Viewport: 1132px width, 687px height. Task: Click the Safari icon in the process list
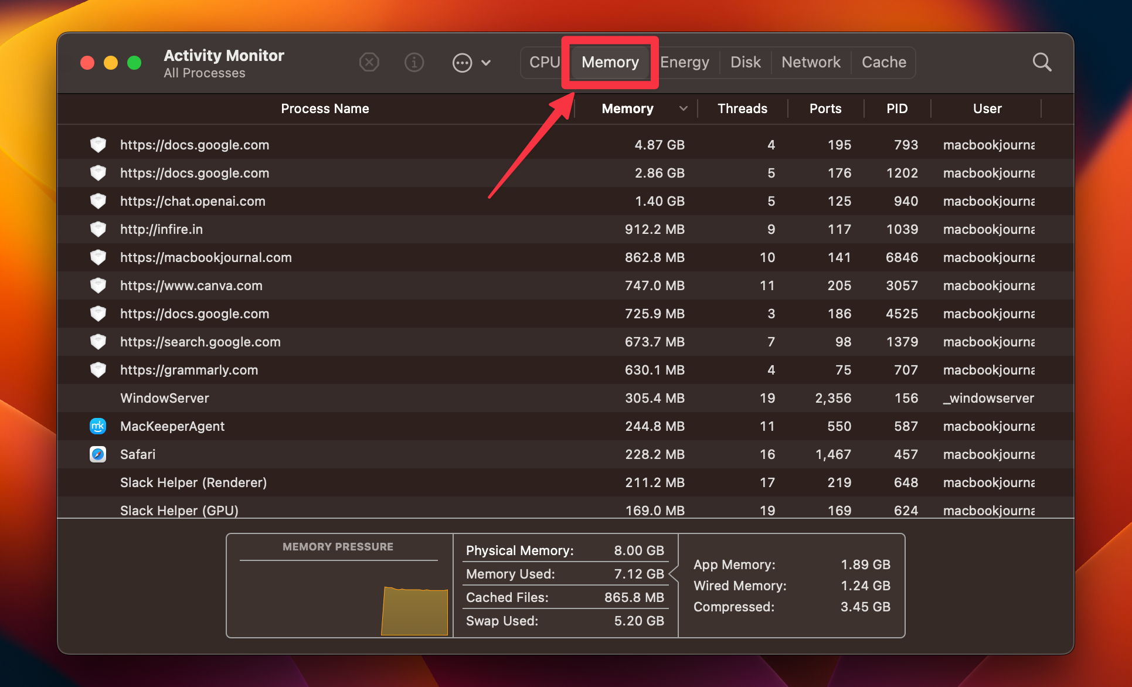pyautogui.click(x=98, y=454)
